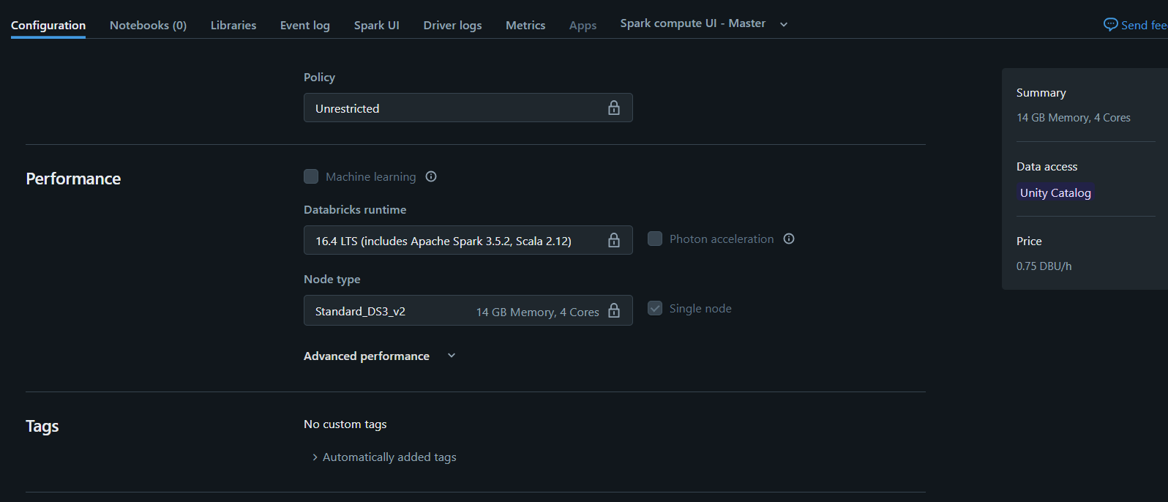Switch to the Libraries tab

click(233, 25)
